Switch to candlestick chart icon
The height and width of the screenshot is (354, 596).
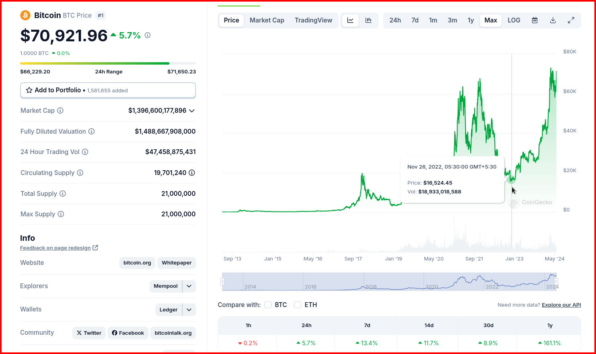pyautogui.click(x=368, y=20)
